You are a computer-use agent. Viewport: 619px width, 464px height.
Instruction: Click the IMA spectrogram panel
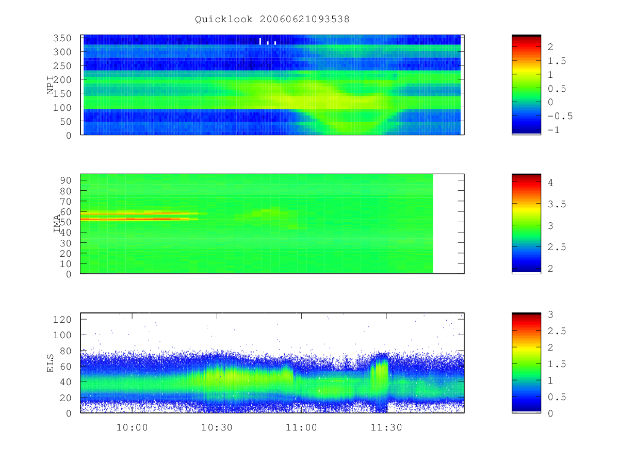(x=272, y=224)
